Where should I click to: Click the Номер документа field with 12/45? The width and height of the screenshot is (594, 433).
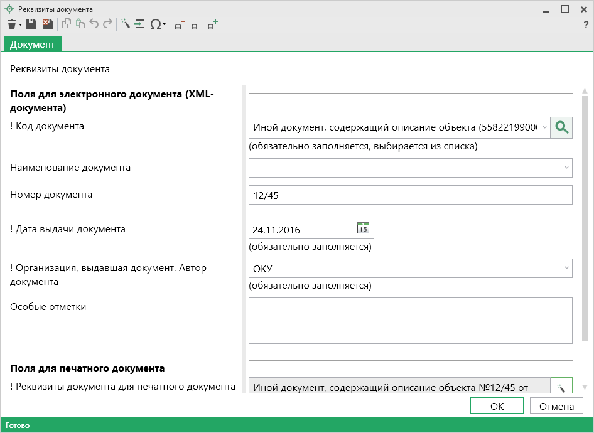point(410,195)
